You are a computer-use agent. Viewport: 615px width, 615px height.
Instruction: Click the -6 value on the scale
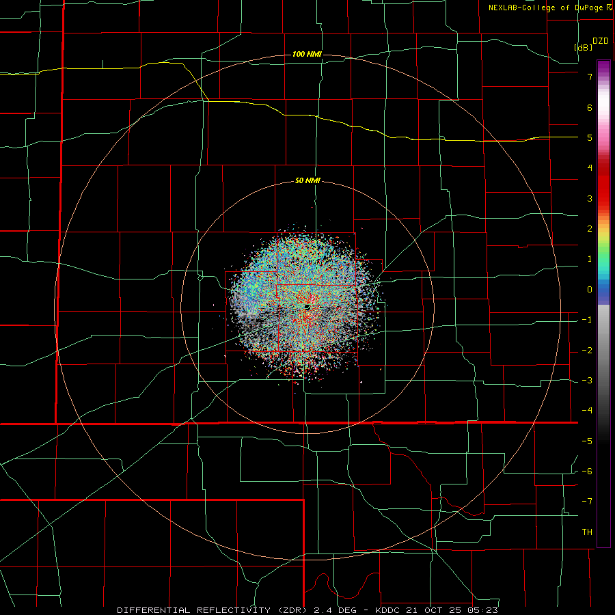[587, 471]
